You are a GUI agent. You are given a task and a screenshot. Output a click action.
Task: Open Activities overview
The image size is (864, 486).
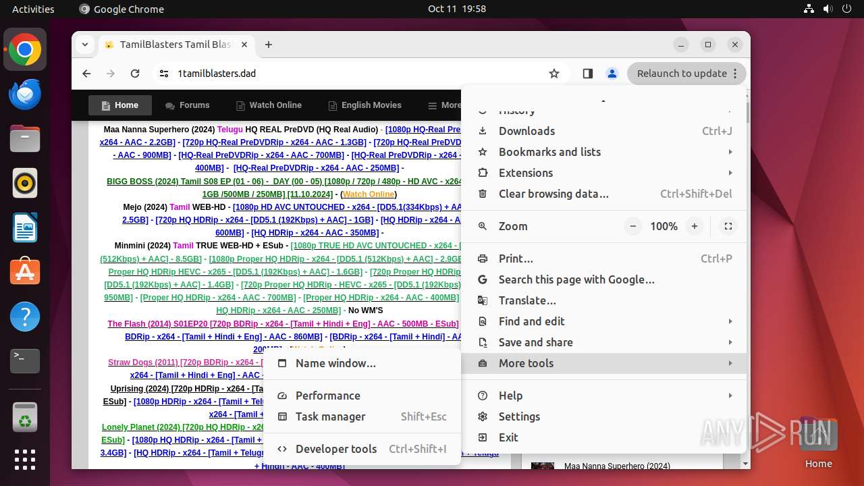33,9
